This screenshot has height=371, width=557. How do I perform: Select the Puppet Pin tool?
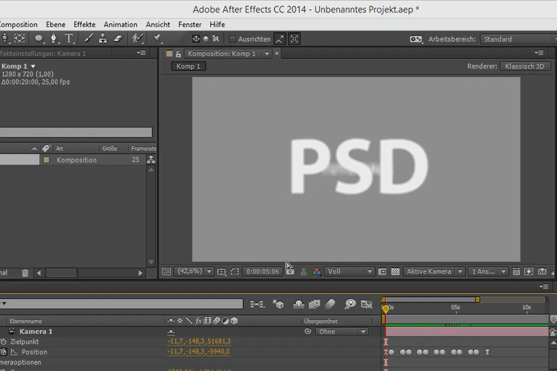coord(157,38)
